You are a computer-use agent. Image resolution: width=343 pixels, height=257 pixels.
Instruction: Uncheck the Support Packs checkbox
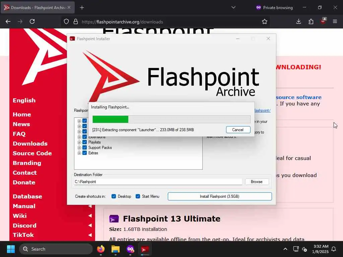[85, 148]
